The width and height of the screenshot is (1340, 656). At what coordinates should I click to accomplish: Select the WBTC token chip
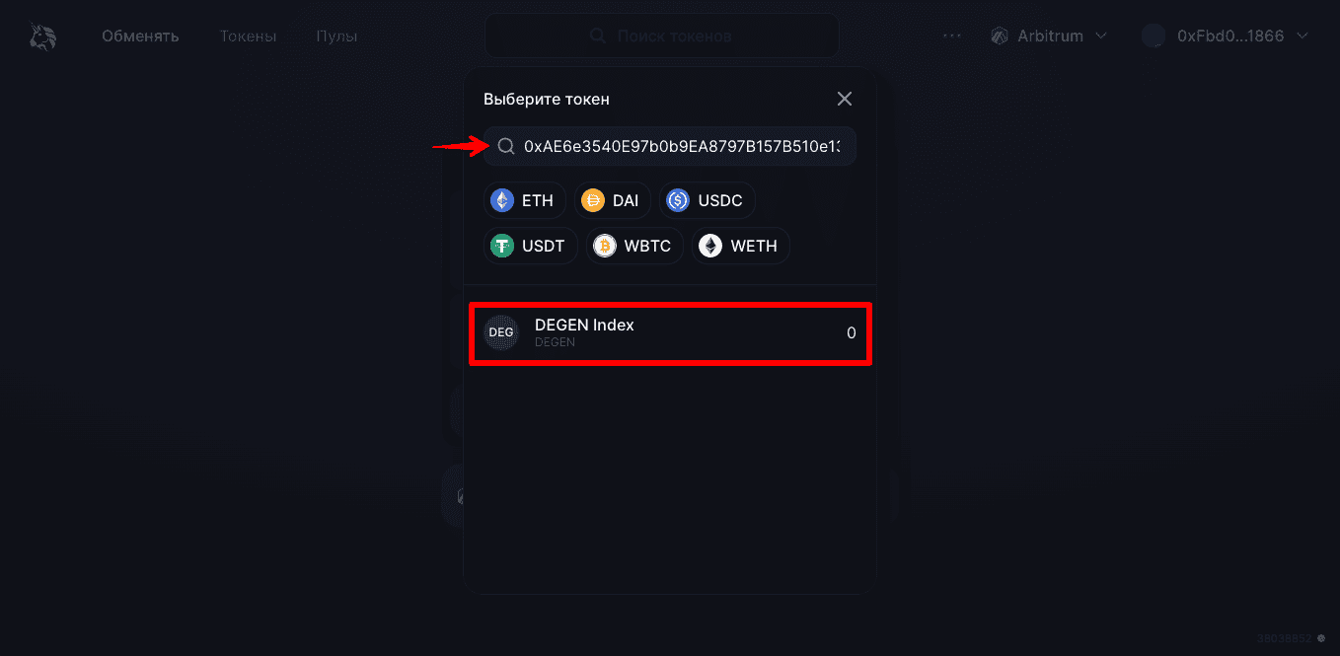click(x=634, y=246)
